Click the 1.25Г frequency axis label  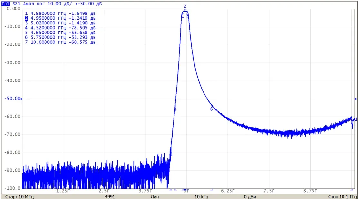[x=63, y=191]
